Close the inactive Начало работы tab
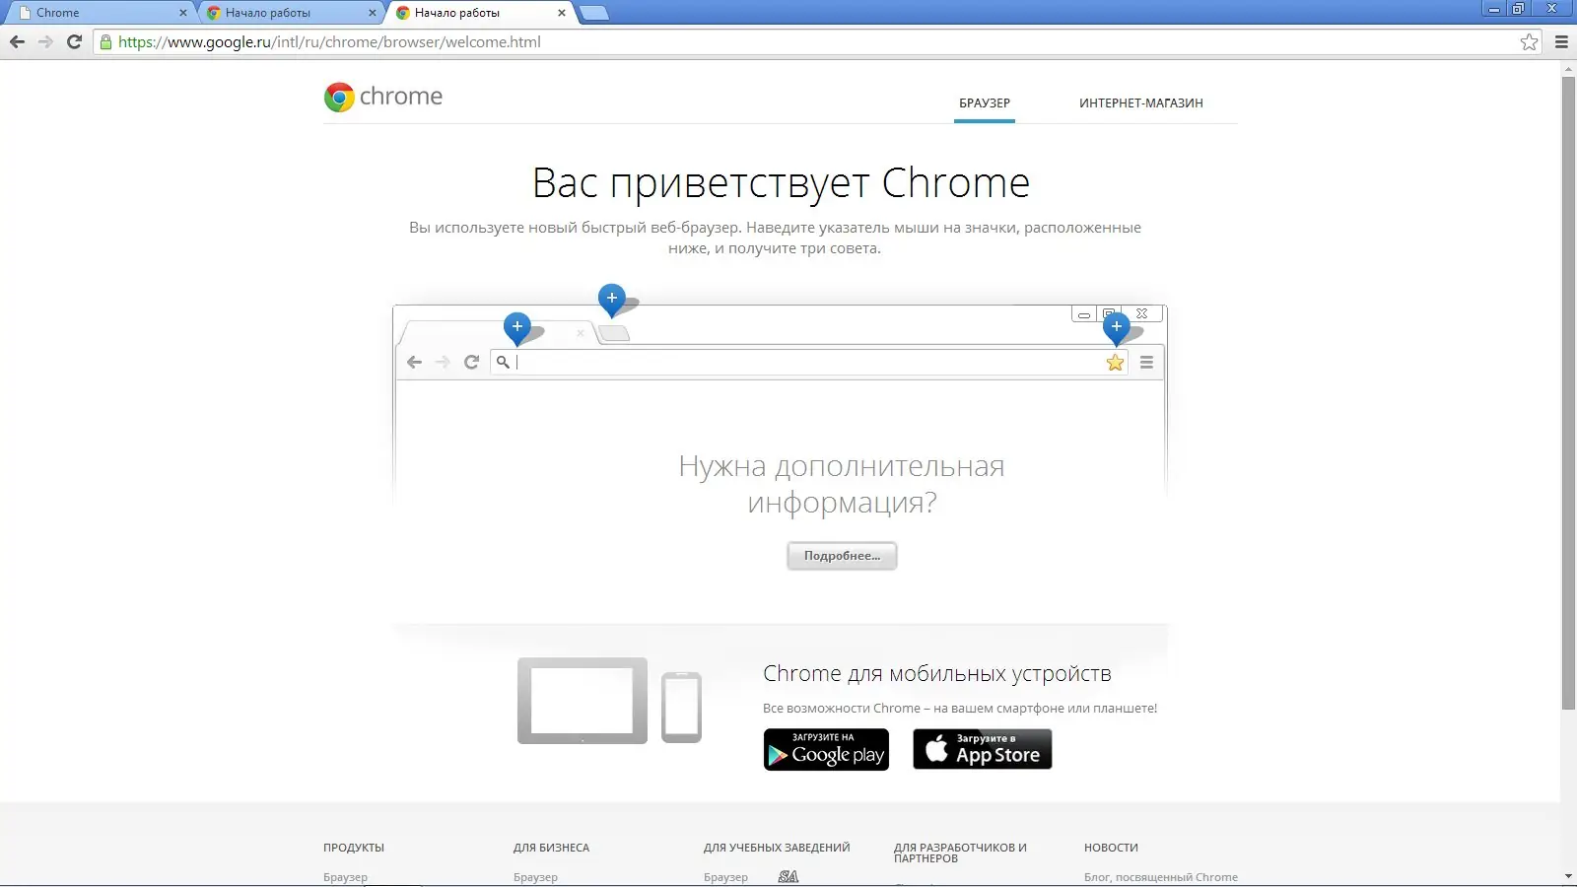The width and height of the screenshot is (1577, 887). [373, 13]
